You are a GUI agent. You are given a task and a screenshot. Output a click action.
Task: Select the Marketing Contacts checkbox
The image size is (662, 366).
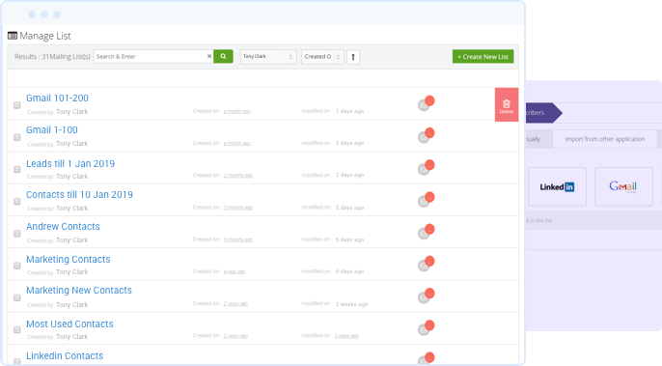pos(17,266)
